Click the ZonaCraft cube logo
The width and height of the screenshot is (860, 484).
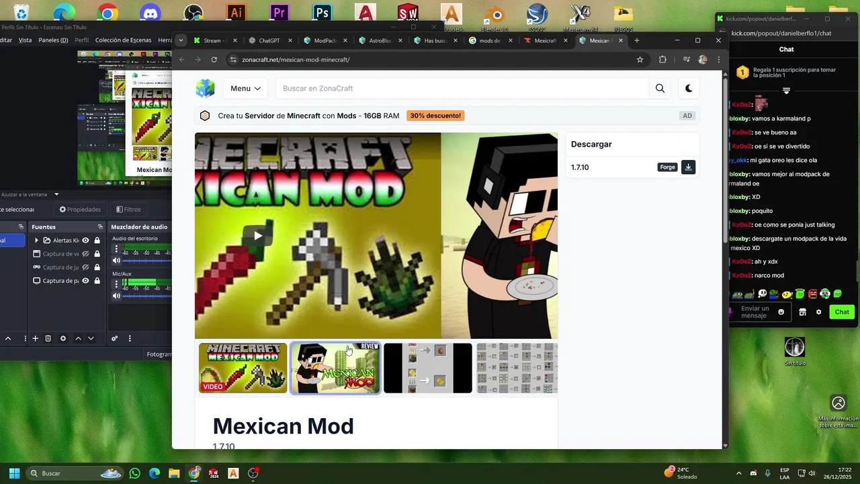click(205, 88)
